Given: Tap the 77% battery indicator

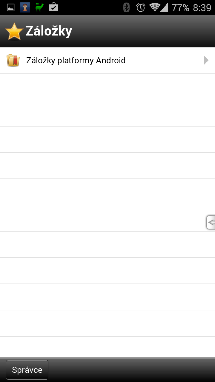Looking at the screenshot, I should tap(180, 8).
